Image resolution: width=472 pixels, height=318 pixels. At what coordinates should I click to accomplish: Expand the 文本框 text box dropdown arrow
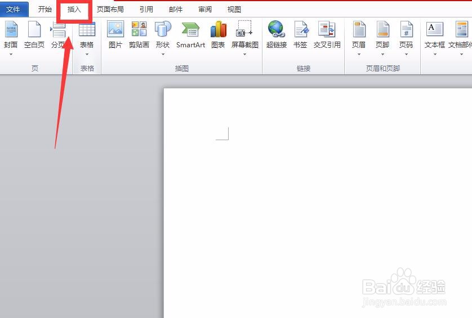click(435, 55)
